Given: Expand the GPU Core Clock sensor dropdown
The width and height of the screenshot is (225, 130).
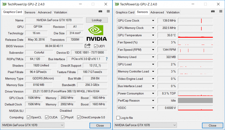Looking at the screenshot, I should [153, 21].
